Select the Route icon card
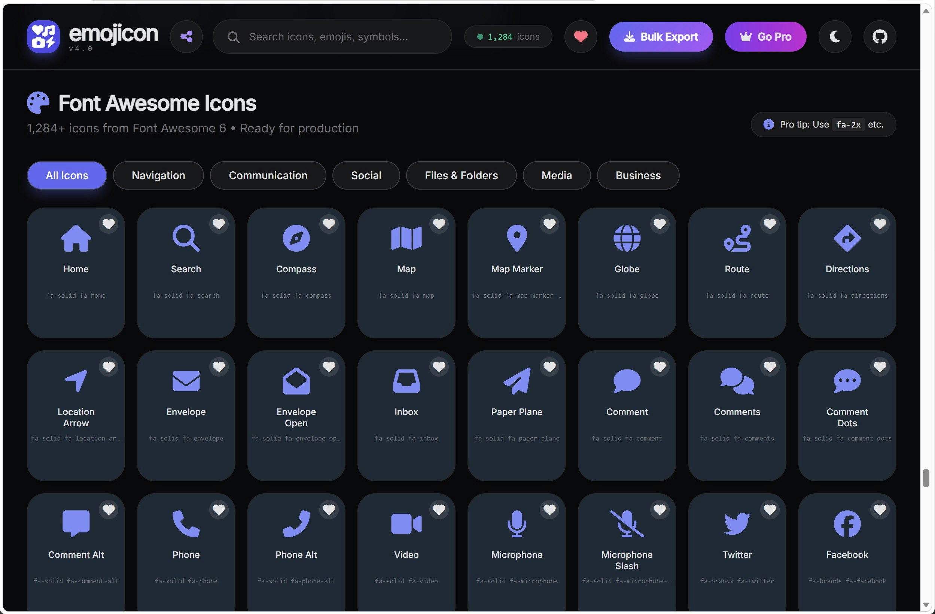The height and width of the screenshot is (614, 935). [737, 273]
